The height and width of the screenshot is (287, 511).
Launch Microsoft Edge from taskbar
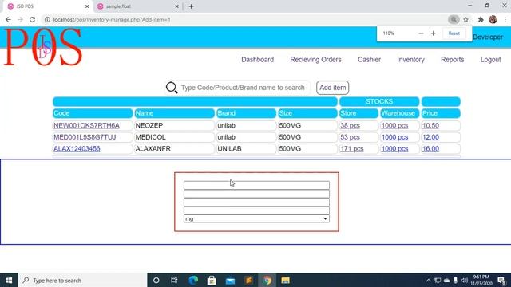click(193, 280)
